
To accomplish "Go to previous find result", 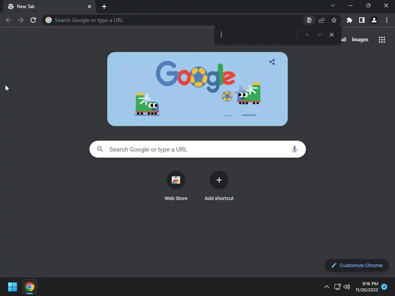I will coord(307,35).
